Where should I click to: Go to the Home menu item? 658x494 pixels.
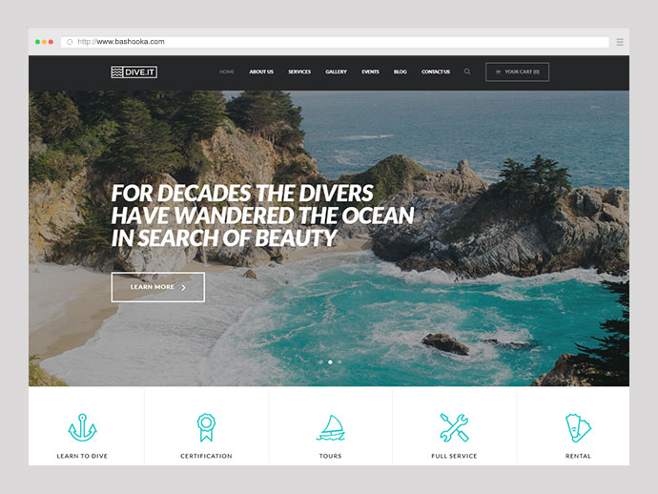click(227, 72)
